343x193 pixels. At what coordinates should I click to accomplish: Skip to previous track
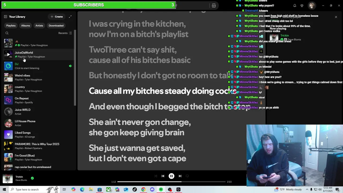[163, 176]
